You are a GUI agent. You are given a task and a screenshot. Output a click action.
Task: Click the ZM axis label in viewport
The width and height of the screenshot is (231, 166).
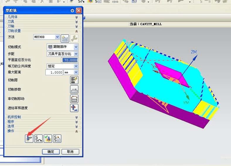(194, 52)
